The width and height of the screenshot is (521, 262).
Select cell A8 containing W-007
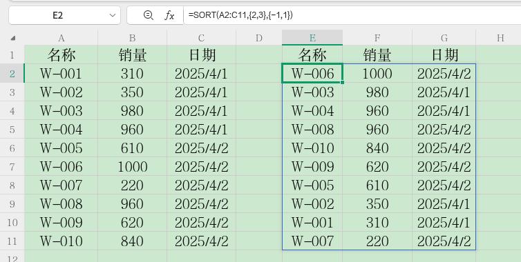click(61, 185)
